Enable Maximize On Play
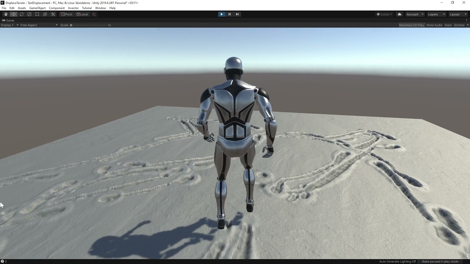470x264 pixels. click(411, 25)
